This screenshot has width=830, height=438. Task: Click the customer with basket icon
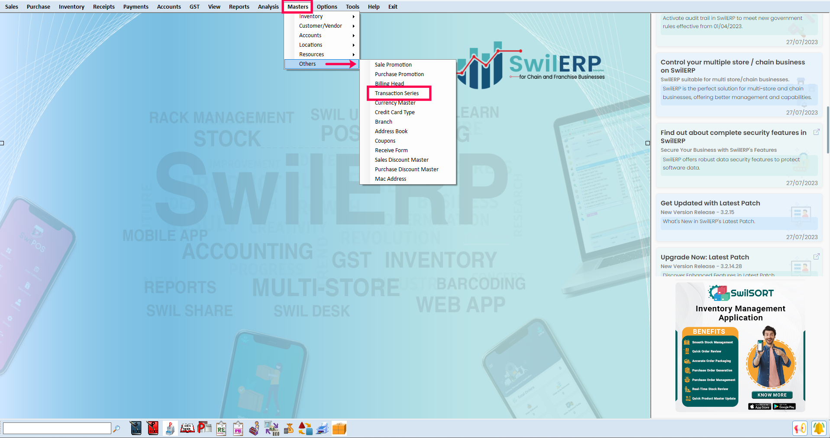pyautogui.click(x=255, y=428)
